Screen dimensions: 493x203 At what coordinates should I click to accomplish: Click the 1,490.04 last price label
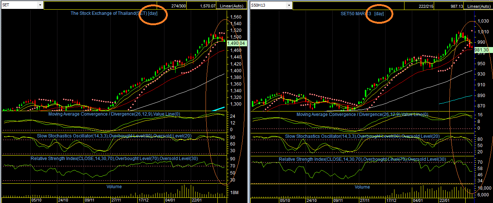pyautogui.click(x=236, y=43)
